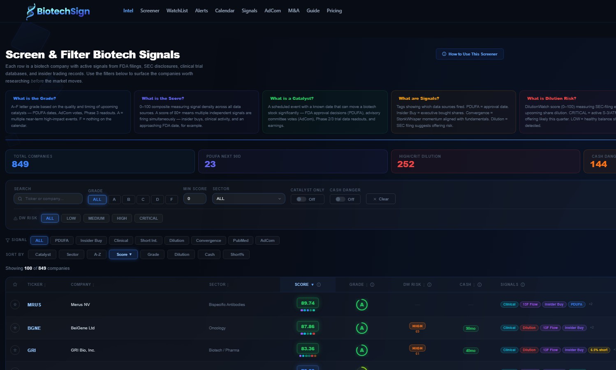Click the 87.86 score badge for BGNE
Screen dimensions: 616x370
308,326
